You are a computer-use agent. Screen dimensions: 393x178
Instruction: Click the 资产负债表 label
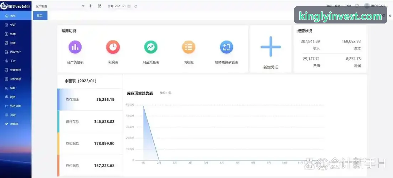pyautogui.click(x=75, y=62)
